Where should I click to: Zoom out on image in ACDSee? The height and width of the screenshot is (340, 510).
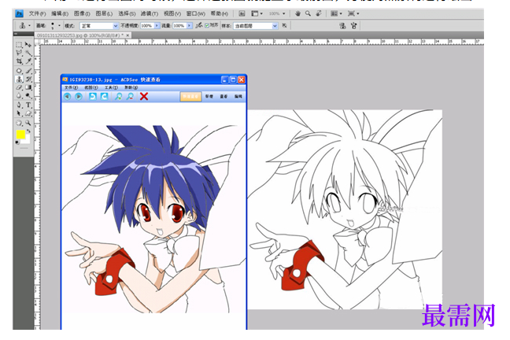(130, 96)
